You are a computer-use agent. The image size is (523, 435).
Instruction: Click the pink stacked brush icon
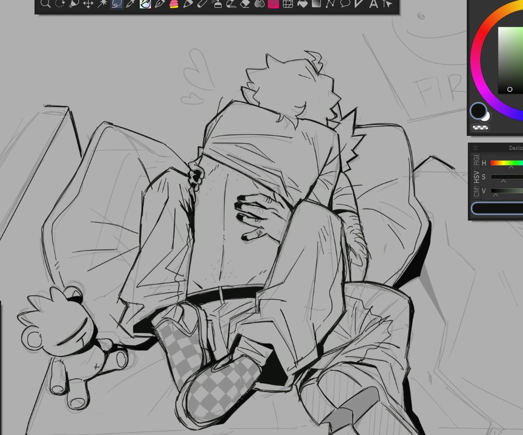click(174, 4)
